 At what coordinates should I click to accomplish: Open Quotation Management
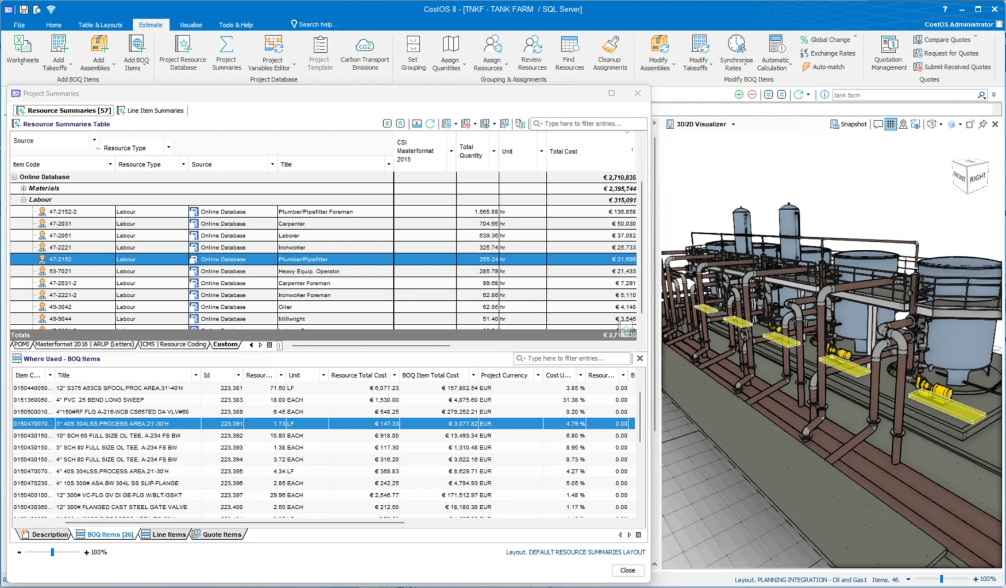tap(889, 53)
